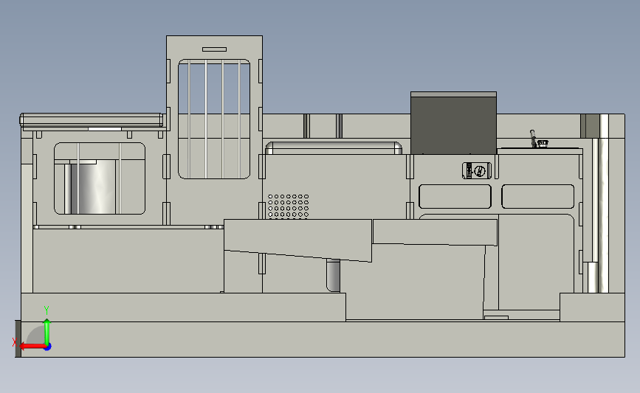Viewport: 640px width, 393px height.
Task: Click the green Y axis arrow of the triad
Action: (47, 331)
